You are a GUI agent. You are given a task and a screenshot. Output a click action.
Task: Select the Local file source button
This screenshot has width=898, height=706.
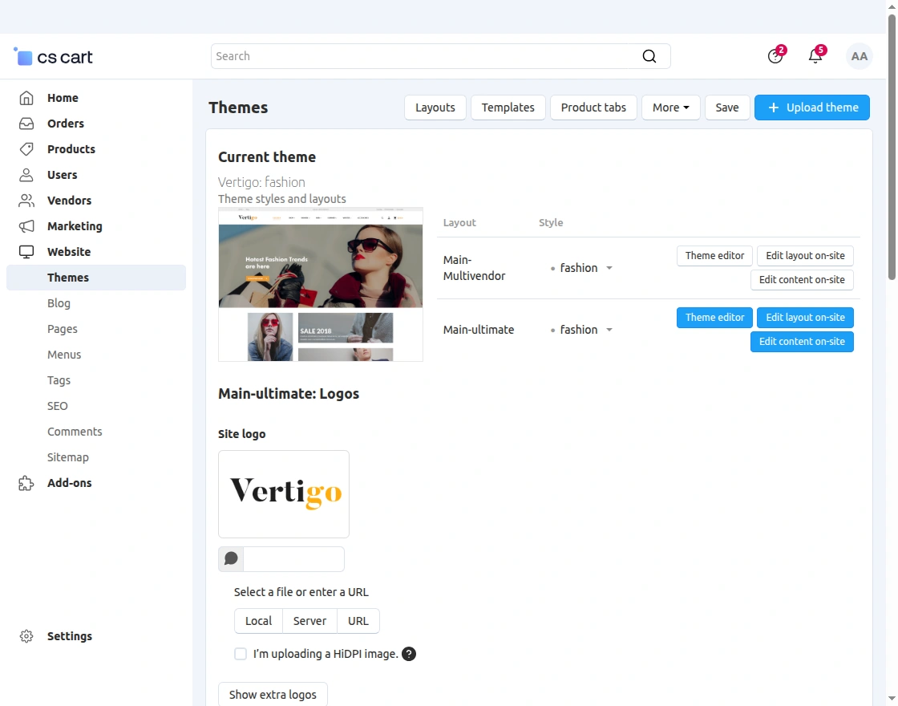[259, 621]
